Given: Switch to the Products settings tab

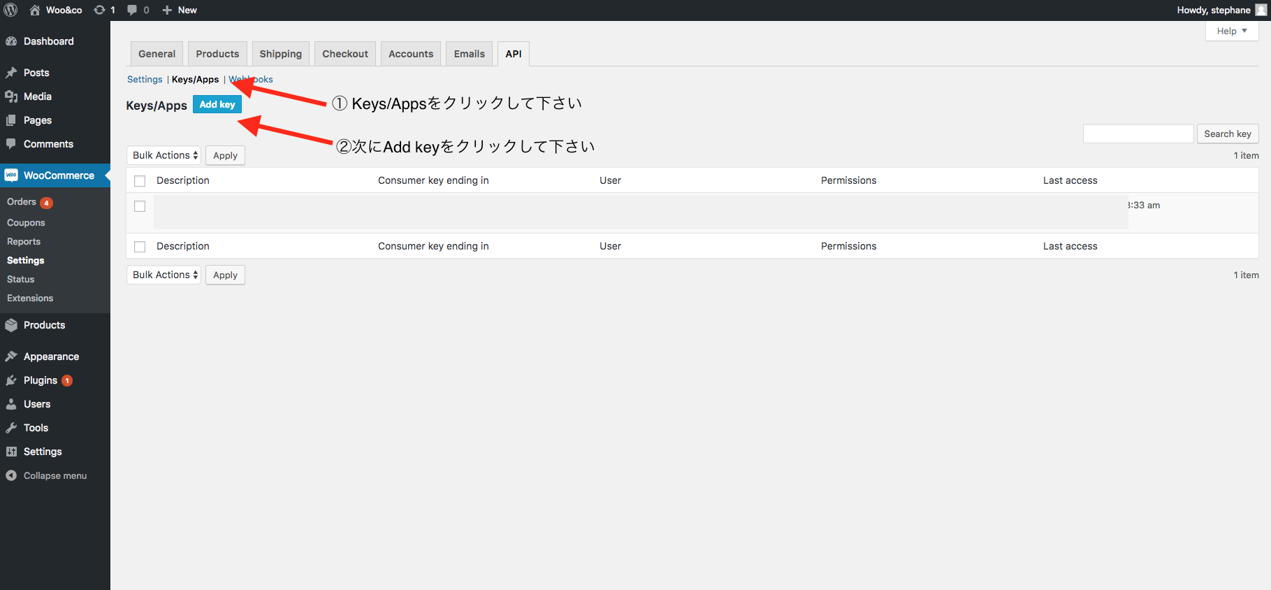Looking at the screenshot, I should 217,54.
